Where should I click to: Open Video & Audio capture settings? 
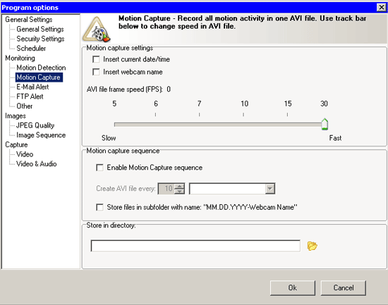point(37,164)
